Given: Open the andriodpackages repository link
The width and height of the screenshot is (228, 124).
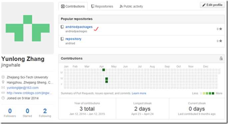Looking at the screenshot, I should click(79, 27).
